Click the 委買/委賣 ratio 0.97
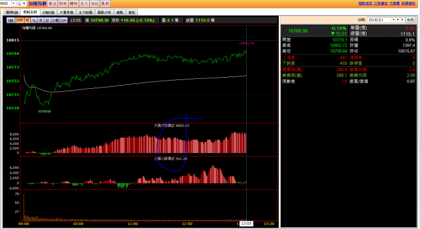The image size is (421, 229). (411, 81)
